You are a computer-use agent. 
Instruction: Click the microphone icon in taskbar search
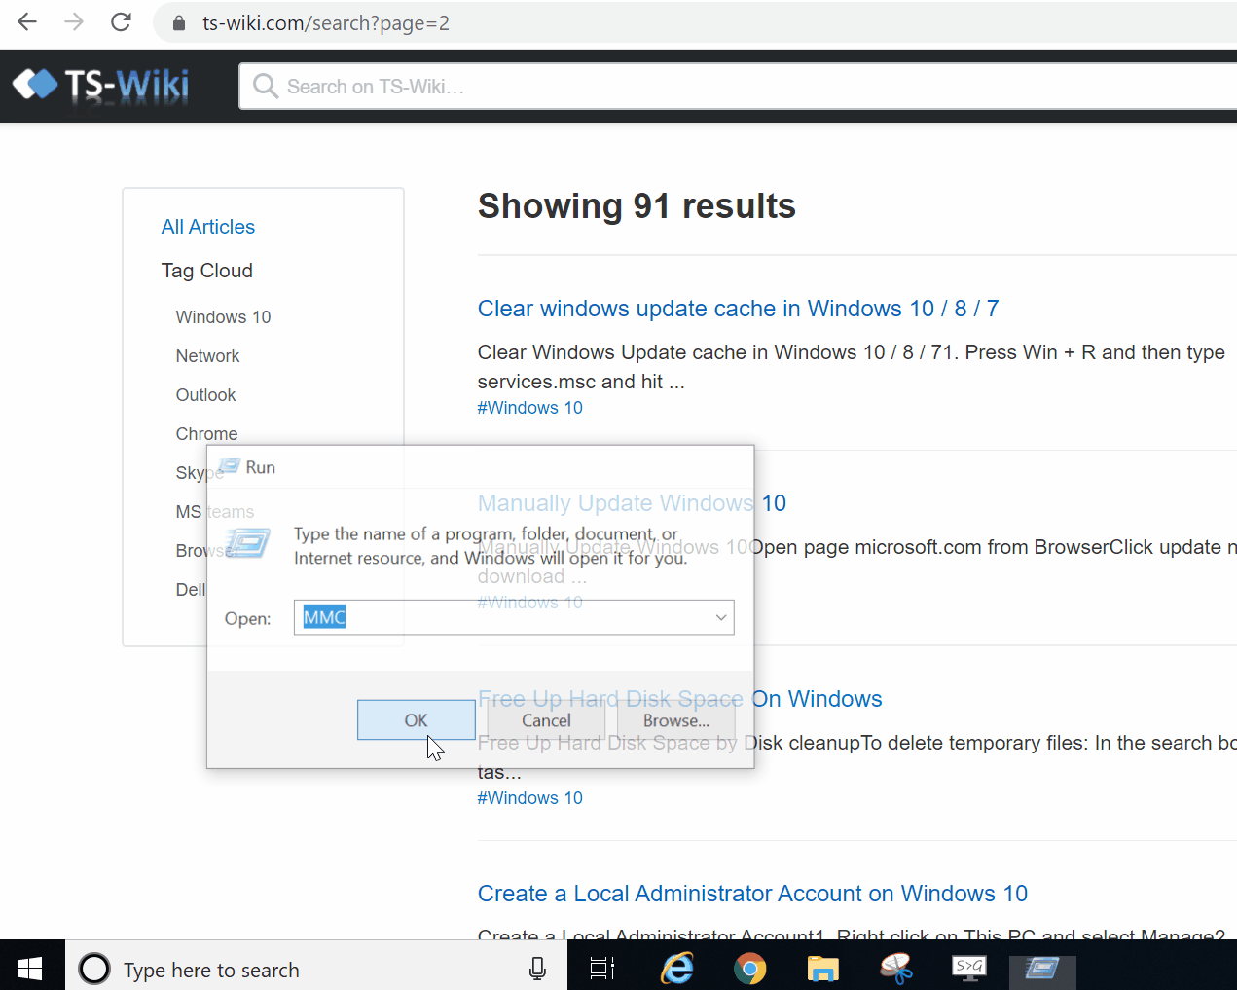point(537,969)
